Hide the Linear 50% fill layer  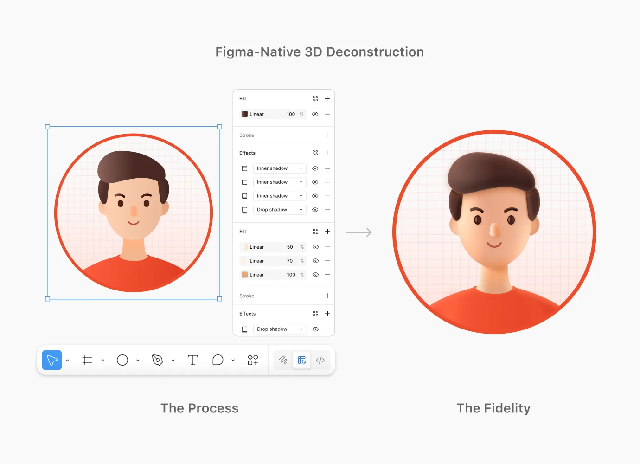[x=315, y=247]
